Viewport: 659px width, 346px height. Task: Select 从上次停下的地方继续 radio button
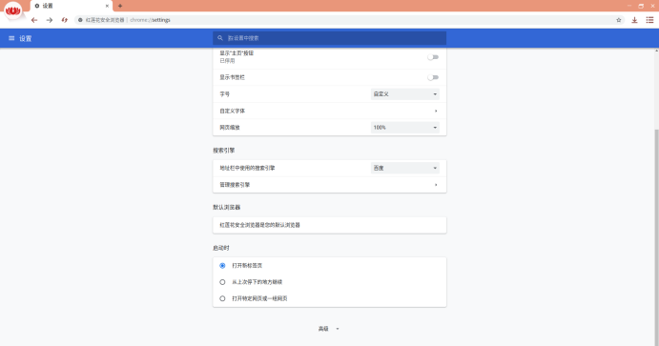click(x=222, y=282)
